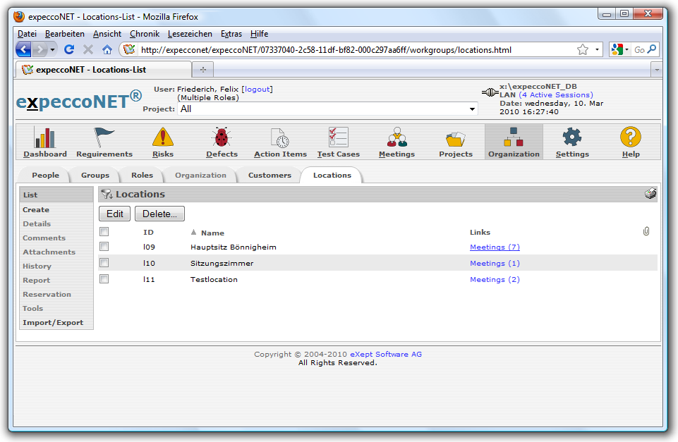Toggle the select-all checkbox in table header
Image resolution: width=678 pixels, height=442 pixels.
(104, 232)
